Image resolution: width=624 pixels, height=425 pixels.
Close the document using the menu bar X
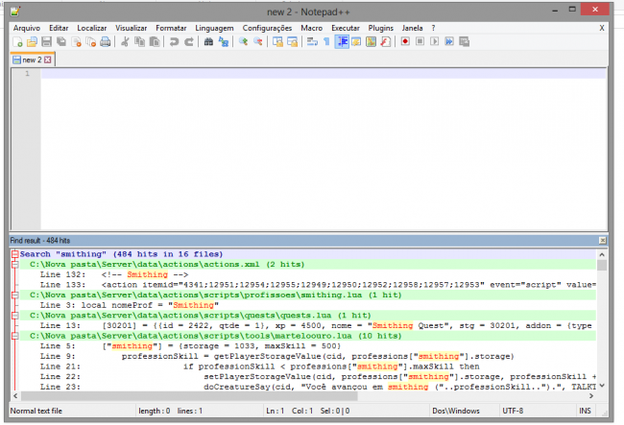(602, 28)
